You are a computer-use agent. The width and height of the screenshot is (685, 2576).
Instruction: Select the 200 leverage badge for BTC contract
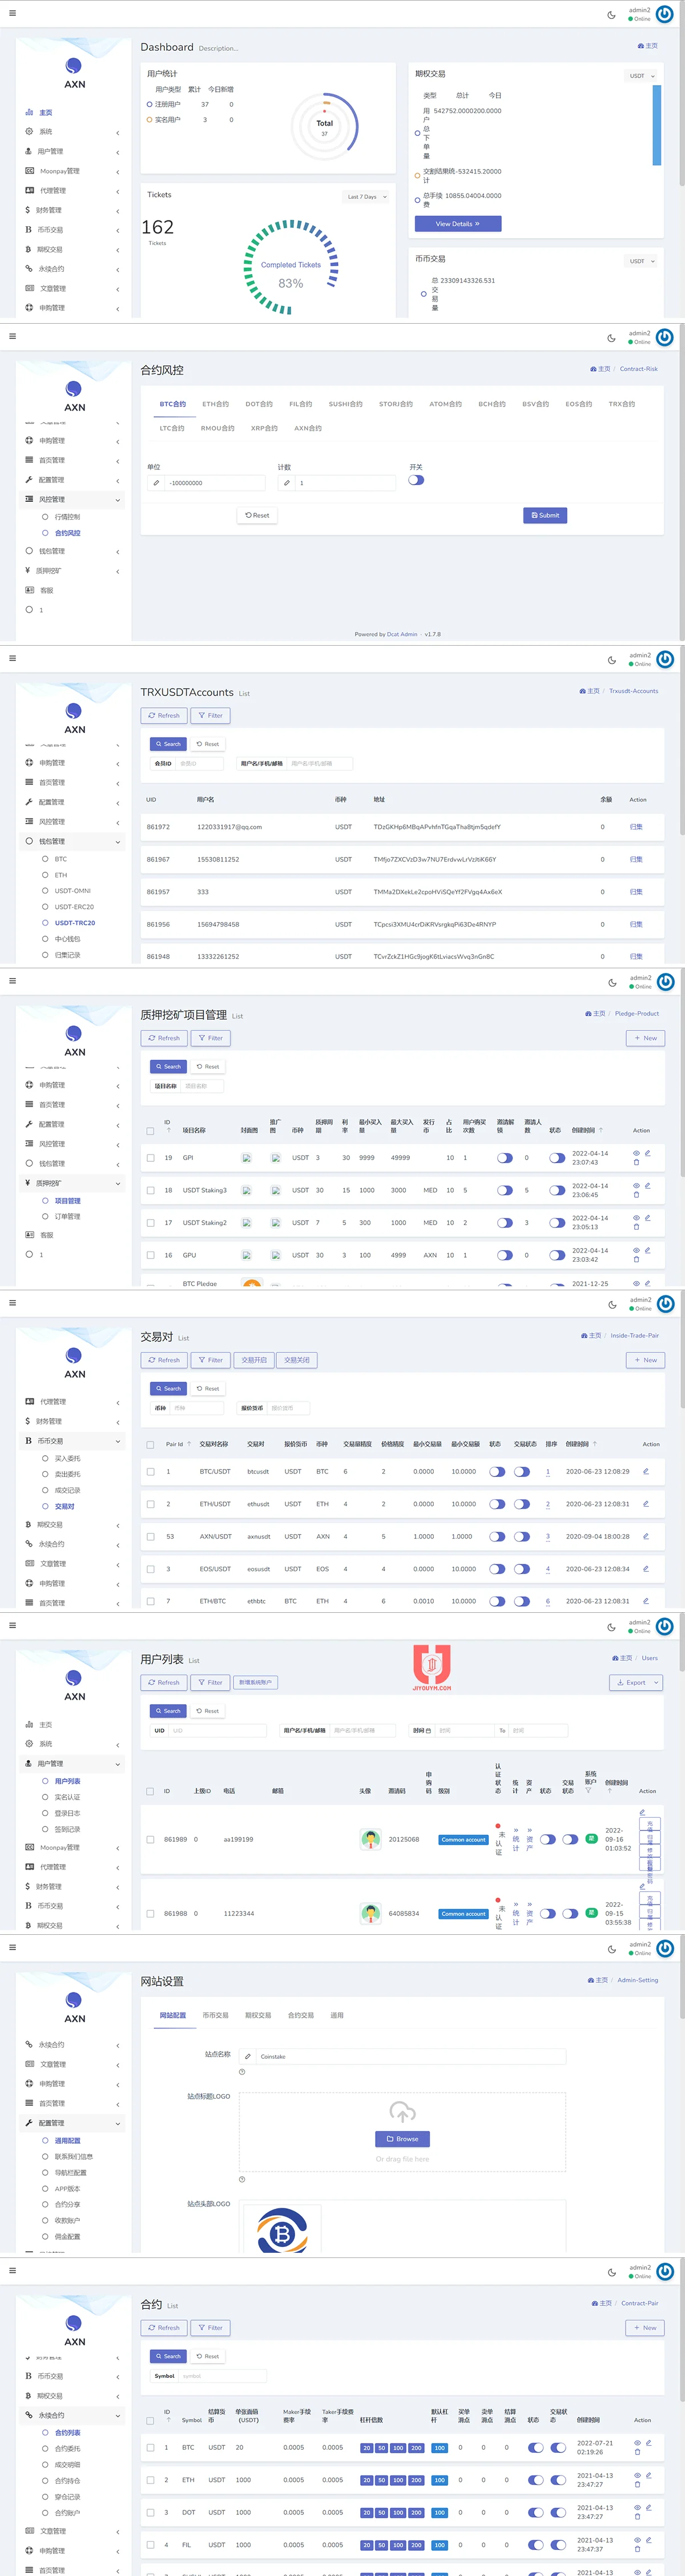click(416, 2448)
